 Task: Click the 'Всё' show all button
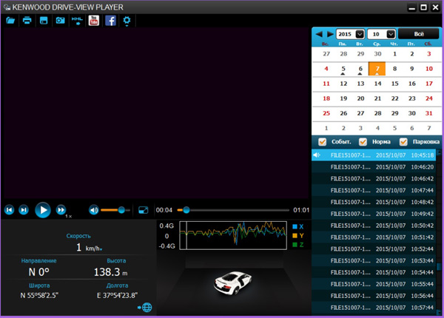[x=419, y=34]
